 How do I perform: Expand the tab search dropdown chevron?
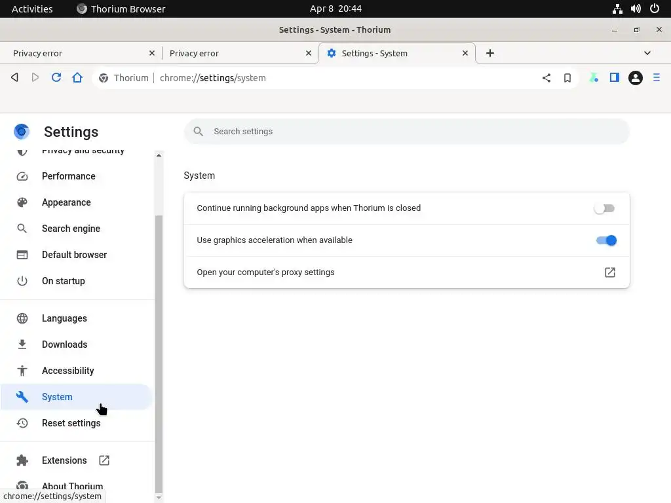coord(647,53)
